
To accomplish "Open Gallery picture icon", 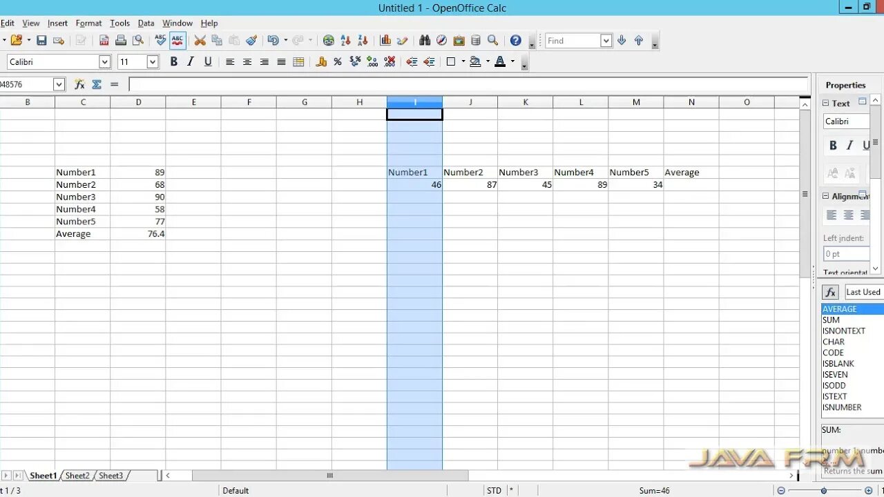I will (459, 41).
